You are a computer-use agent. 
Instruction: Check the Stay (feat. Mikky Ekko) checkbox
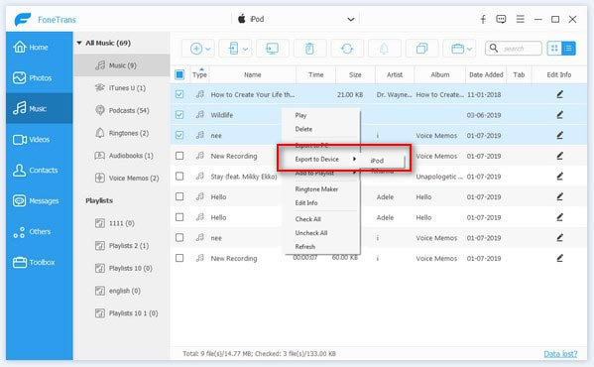pos(179,177)
